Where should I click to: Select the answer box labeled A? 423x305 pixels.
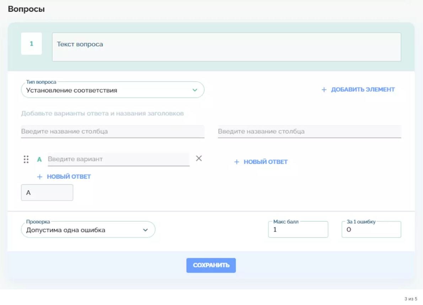[47, 192]
